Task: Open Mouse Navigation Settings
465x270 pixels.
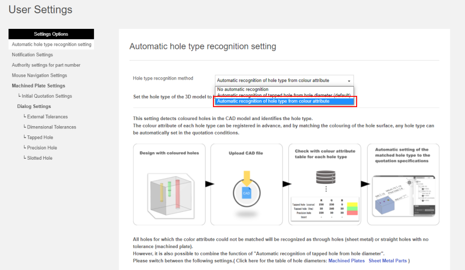Action: coord(40,75)
